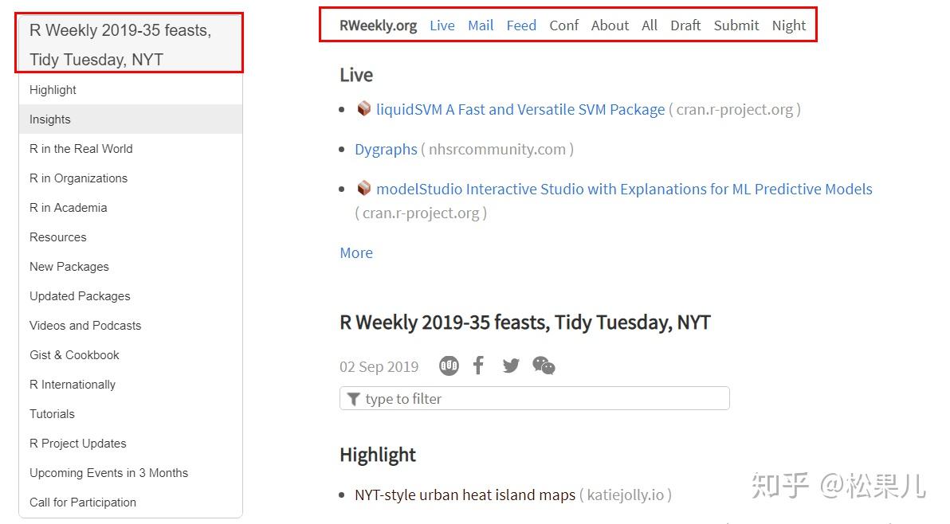This screenshot has height=524, width=950.
Task: Focus the 'type to filter' input field
Action: (x=542, y=399)
